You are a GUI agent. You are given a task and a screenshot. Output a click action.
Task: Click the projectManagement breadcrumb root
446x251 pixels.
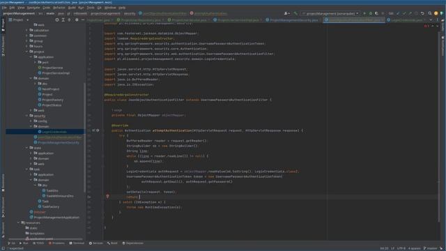(x=19, y=13)
